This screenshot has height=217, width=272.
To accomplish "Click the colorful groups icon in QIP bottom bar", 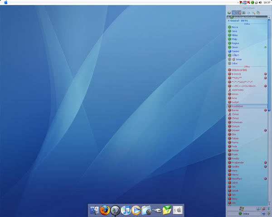I will [x=264, y=209].
